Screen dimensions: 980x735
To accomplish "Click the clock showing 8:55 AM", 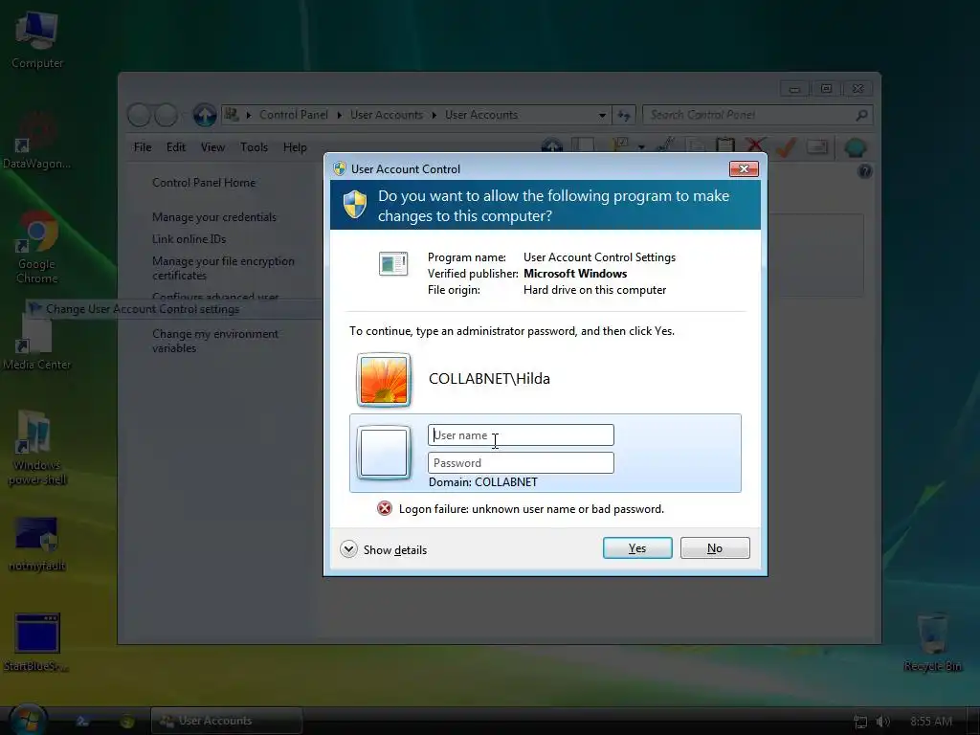I will [x=931, y=722].
